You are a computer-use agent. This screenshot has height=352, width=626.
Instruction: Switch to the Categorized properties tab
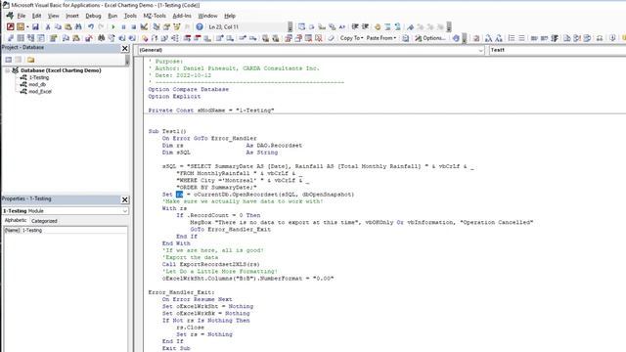44,221
